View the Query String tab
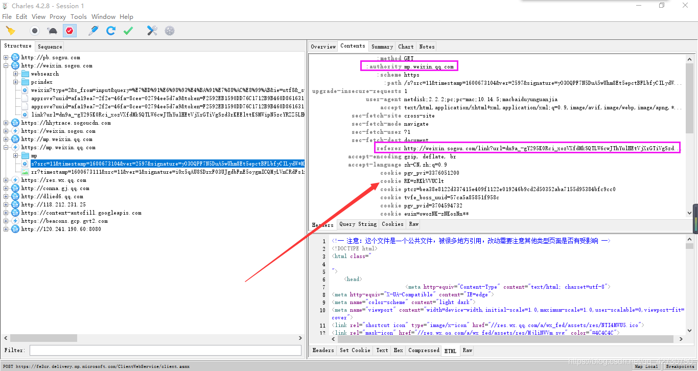Screen dimensions: 698x371 pos(358,224)
